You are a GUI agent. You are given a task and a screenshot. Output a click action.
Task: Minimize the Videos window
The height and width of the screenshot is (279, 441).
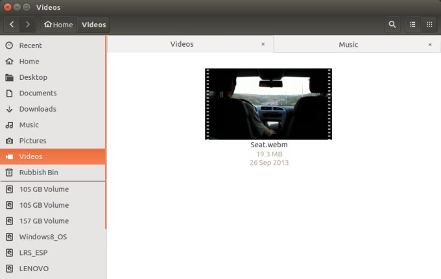tap(17, 7)
